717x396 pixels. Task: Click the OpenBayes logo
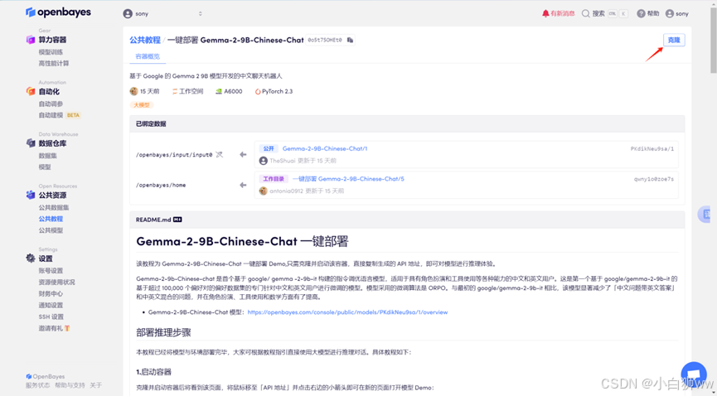click(58, 12)
